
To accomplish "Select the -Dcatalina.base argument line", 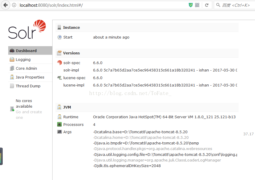I will 140,132.
